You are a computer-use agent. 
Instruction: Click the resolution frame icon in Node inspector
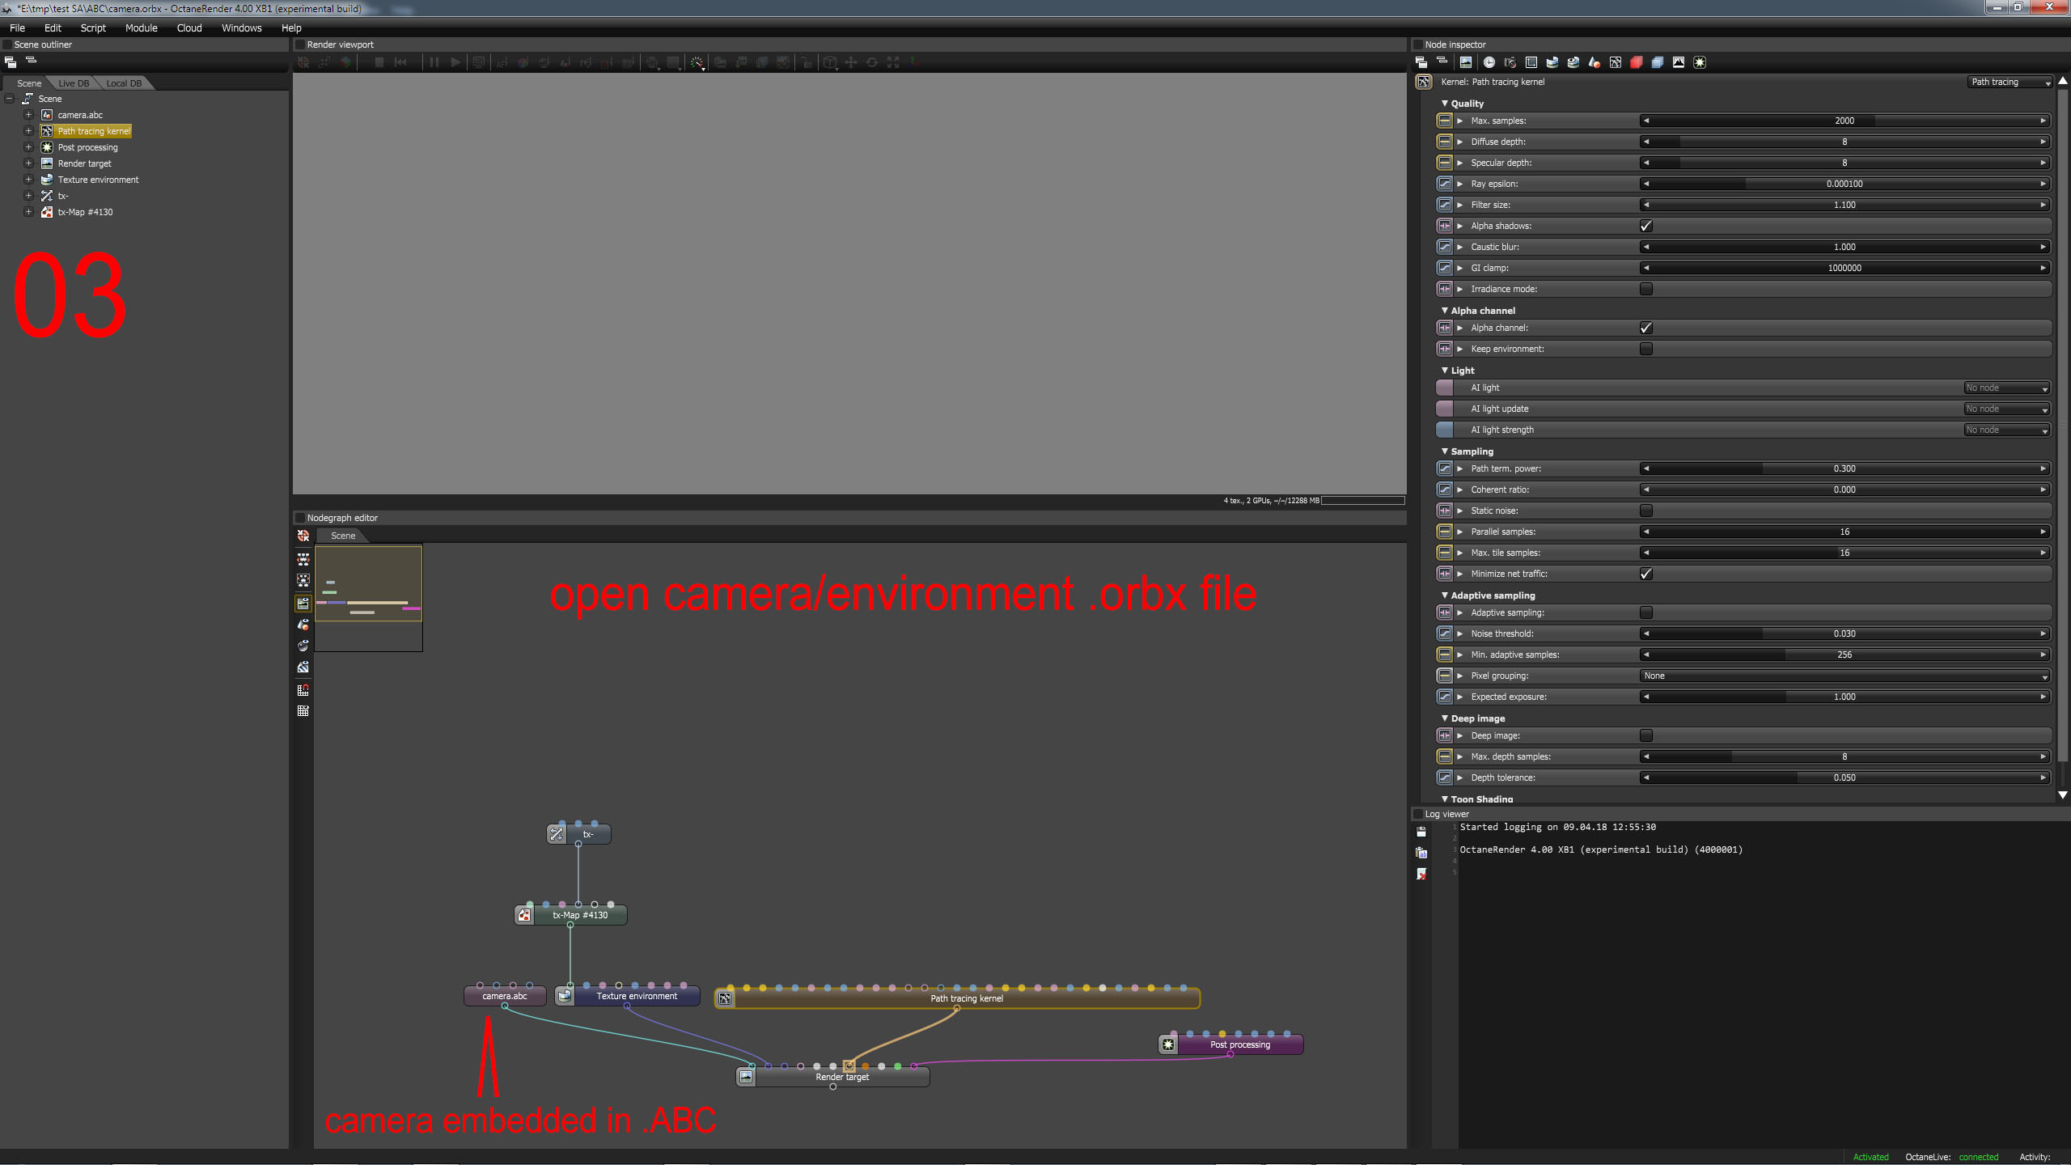click(x=1531, y=62)
